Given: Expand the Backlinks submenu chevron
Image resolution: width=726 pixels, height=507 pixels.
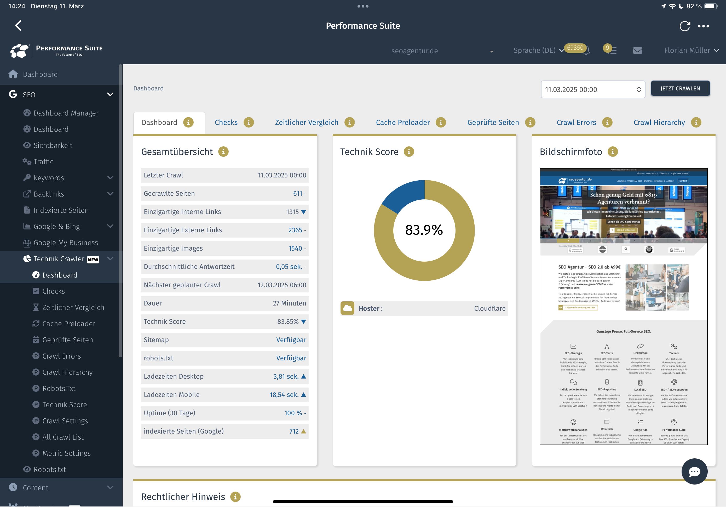Looking at the screenshot, I should pos(110,194).
